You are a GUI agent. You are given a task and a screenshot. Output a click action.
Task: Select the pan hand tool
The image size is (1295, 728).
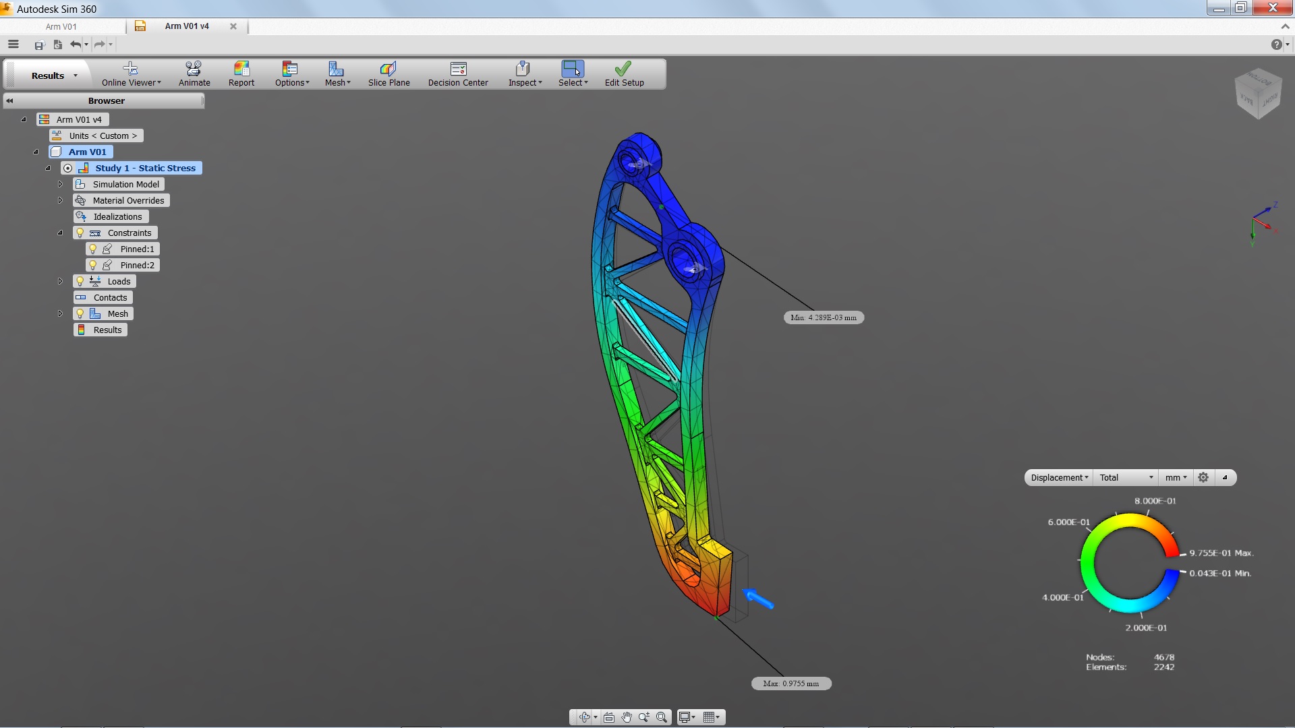[x=627, y=717]
